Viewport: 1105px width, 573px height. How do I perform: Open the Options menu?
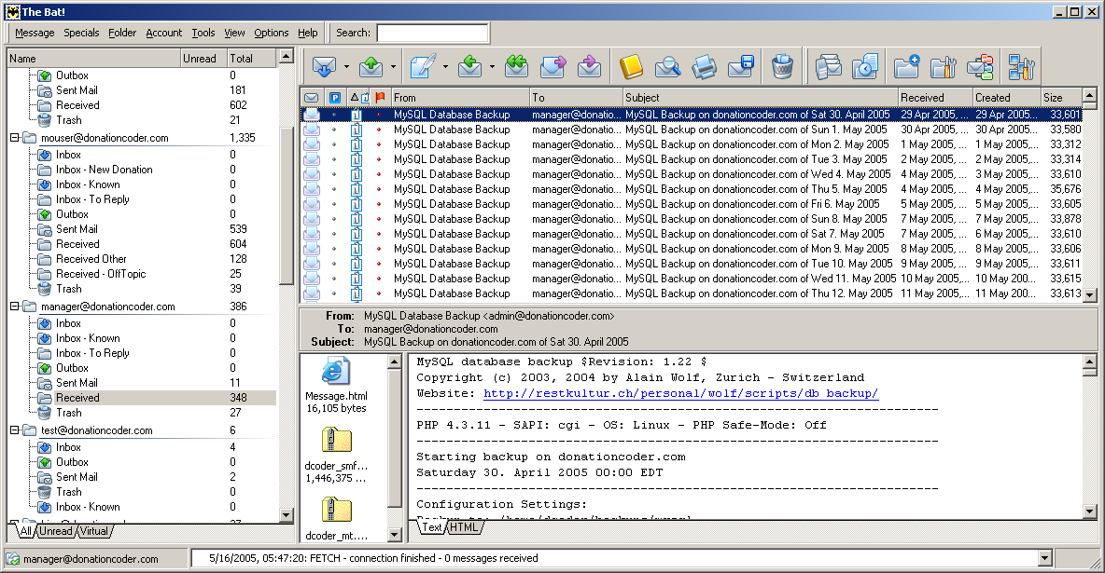pos(272,33)
